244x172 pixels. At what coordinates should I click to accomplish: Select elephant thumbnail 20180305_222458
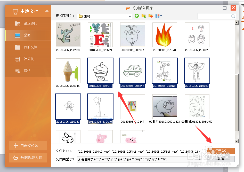[x=68, y=35]
